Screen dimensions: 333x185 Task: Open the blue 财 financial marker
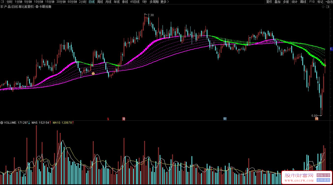point(225,119)
